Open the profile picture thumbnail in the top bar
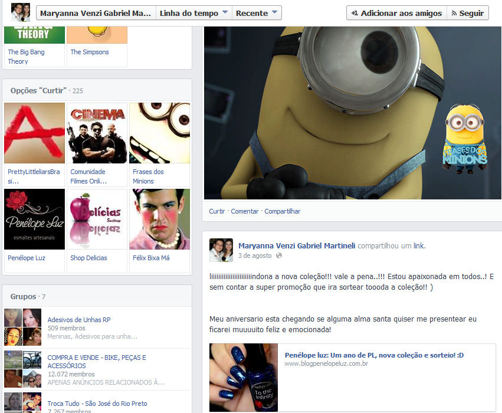502x413 pixels. pyautogui.click(x=21, y=12)
